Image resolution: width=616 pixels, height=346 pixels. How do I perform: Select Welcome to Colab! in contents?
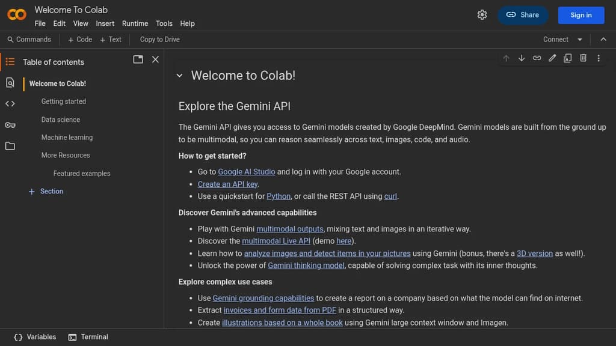point(58,83)
